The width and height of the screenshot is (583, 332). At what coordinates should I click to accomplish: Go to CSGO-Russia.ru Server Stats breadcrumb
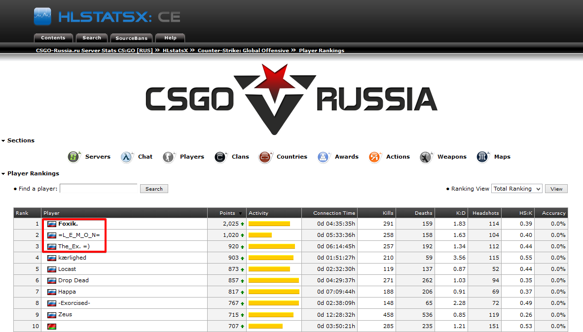94,51
